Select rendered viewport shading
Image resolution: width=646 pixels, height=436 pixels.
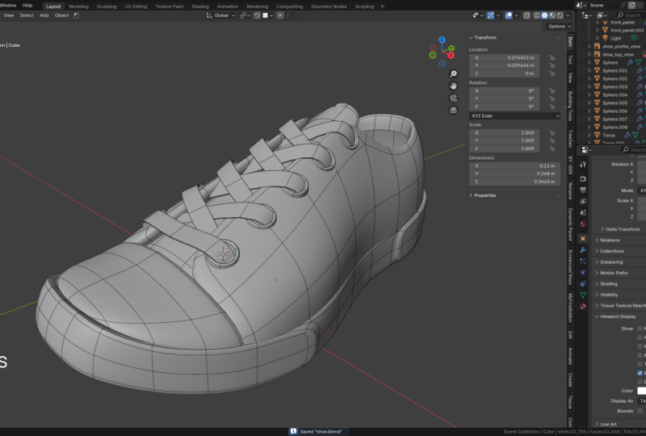coord(560,15)
